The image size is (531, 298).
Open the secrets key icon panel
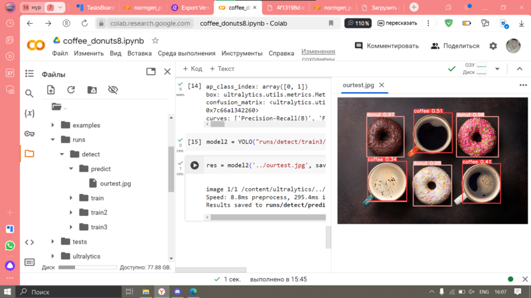(x=29, y=133)
